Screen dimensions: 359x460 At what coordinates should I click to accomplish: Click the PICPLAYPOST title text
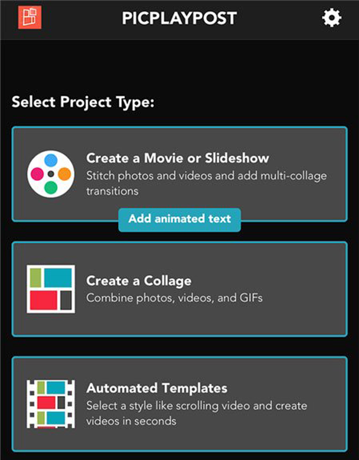(179, 18)
